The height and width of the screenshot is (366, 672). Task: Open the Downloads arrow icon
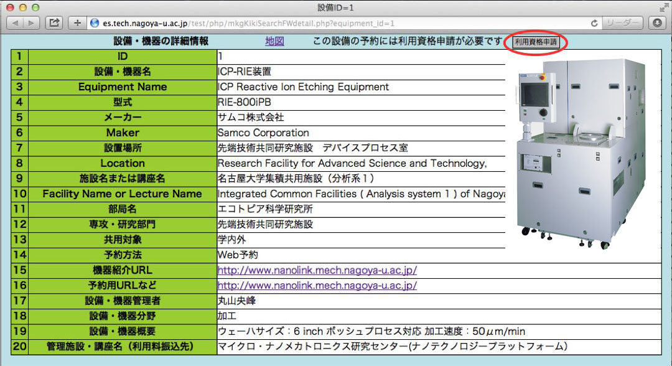(657, 23)
